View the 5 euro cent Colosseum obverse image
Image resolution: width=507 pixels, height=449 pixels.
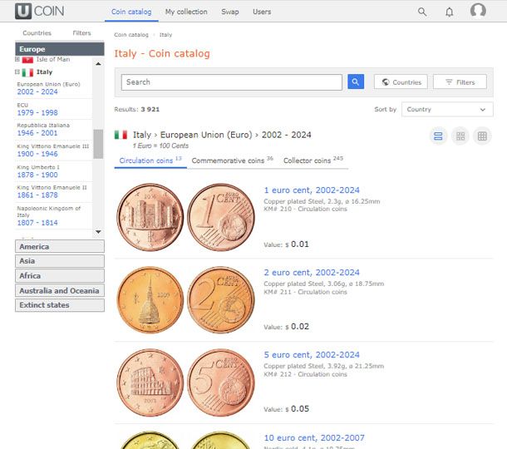pos(150,382)
